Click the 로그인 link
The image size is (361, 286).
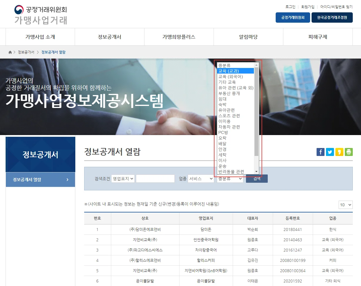290,7
